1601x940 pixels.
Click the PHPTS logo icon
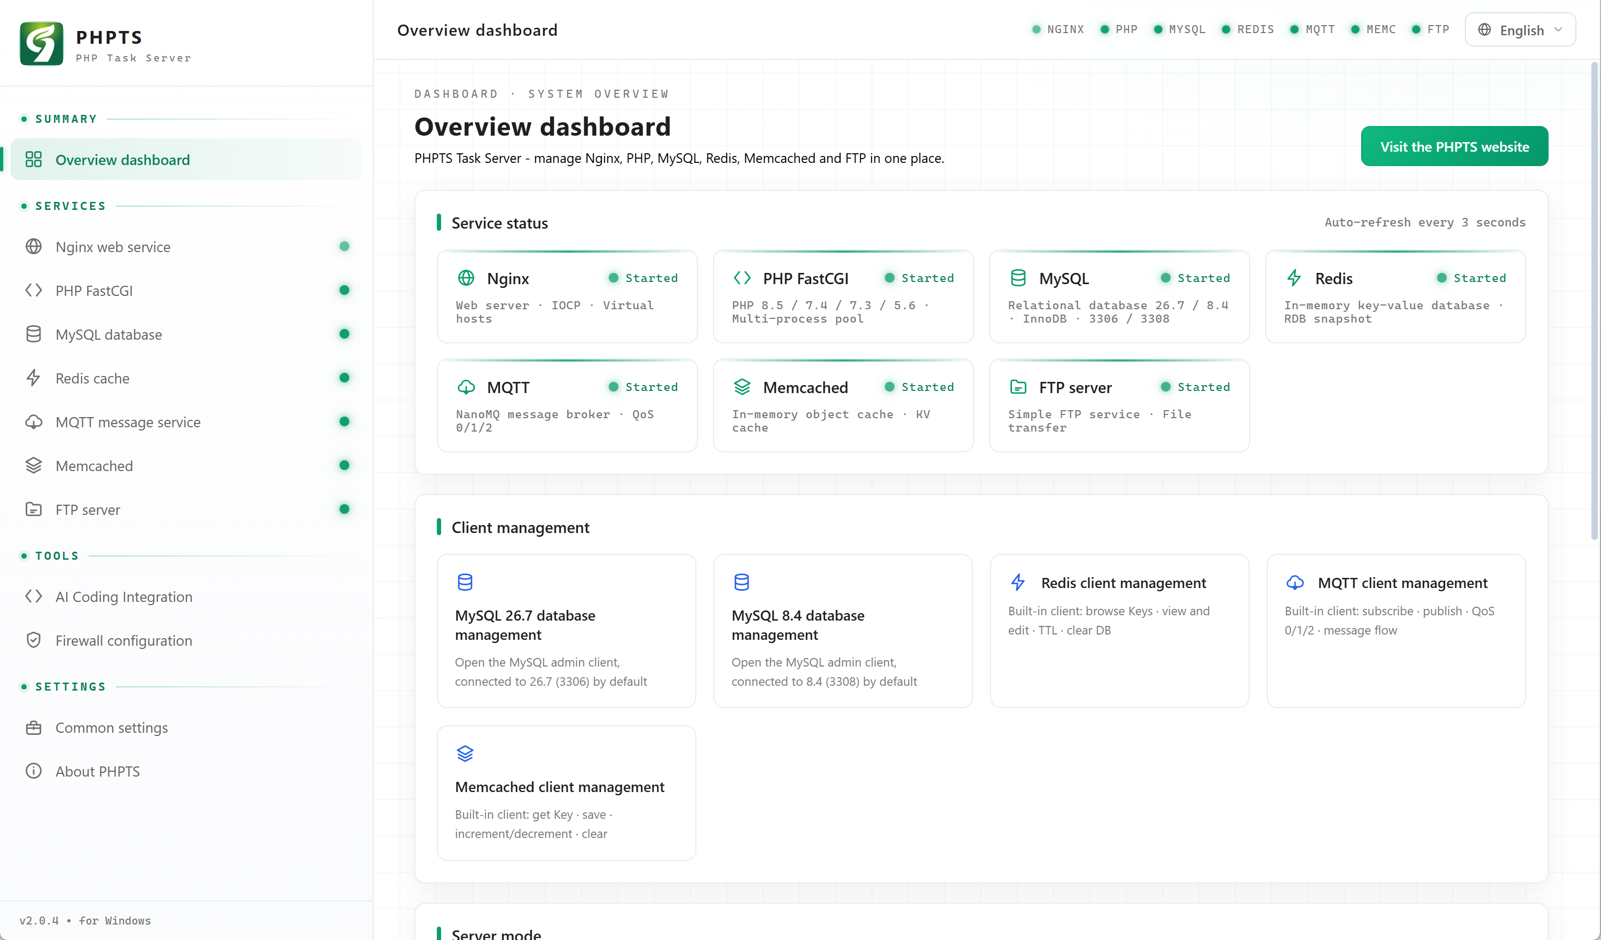coord(41,43)
